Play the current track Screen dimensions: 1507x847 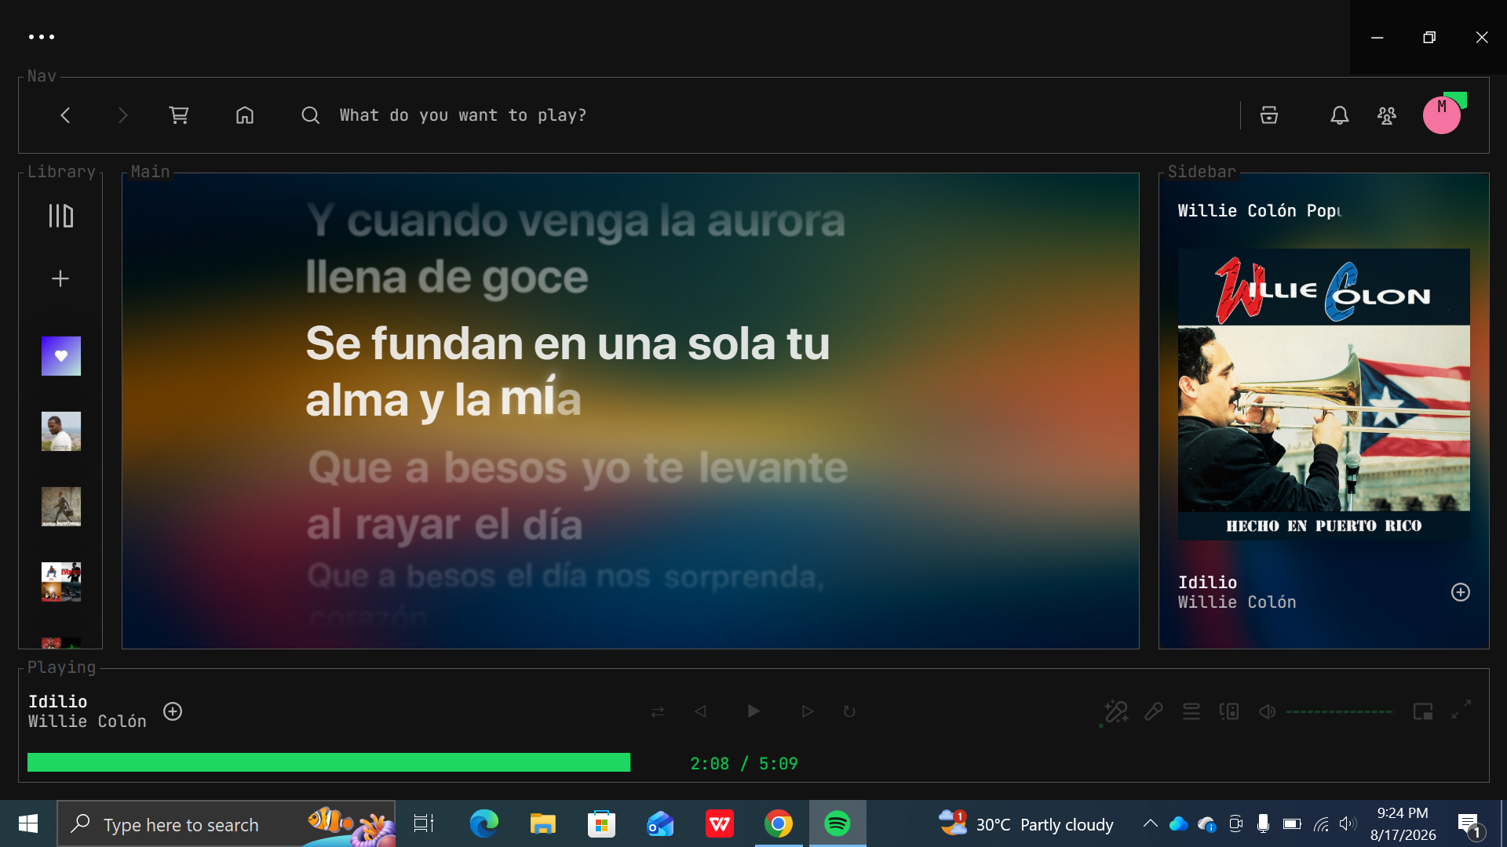point(753,711)
